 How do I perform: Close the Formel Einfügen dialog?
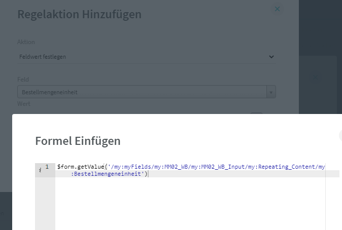coord(340,135)
